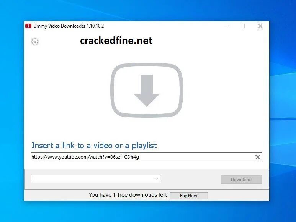
Task: Open settings with the gear icon
Action: 35,42
